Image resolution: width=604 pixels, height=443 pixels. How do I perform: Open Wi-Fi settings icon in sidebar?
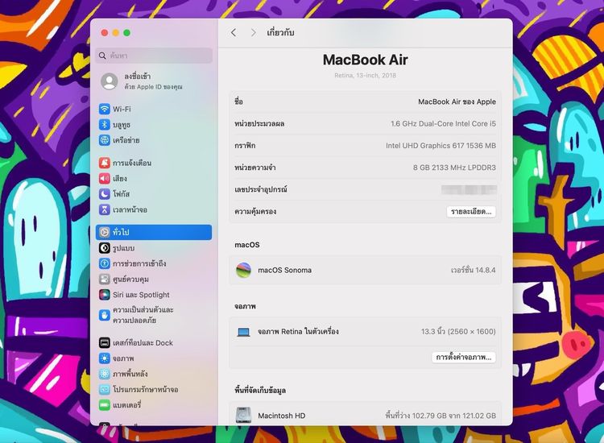[x=105, y=109]
